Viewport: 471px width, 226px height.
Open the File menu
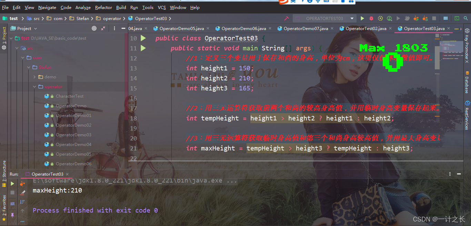click(5, 7)
